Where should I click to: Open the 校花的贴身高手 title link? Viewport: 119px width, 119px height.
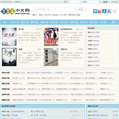tap(66, 29)
